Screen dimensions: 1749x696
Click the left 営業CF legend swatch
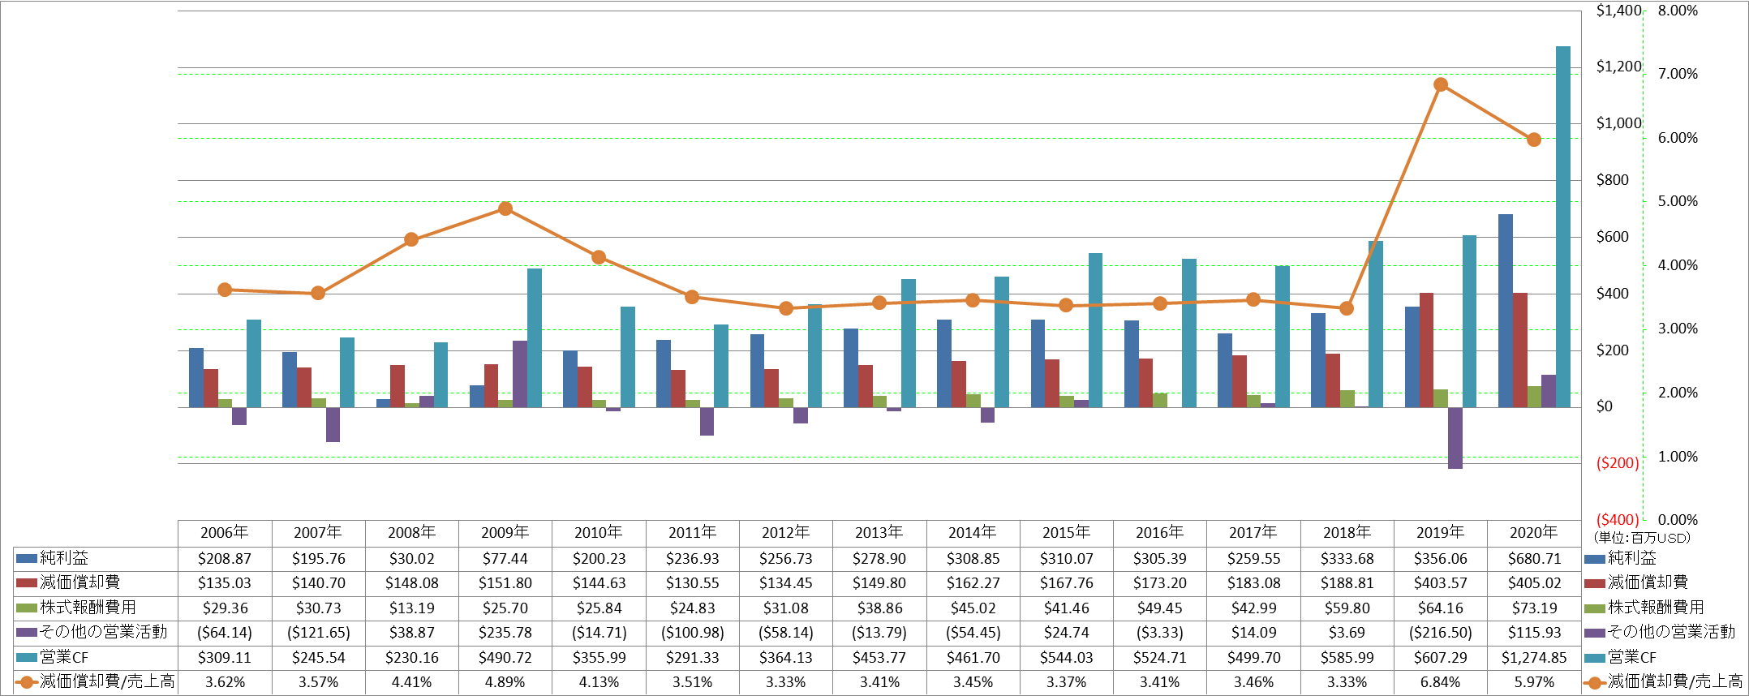(x=26, y=657)
